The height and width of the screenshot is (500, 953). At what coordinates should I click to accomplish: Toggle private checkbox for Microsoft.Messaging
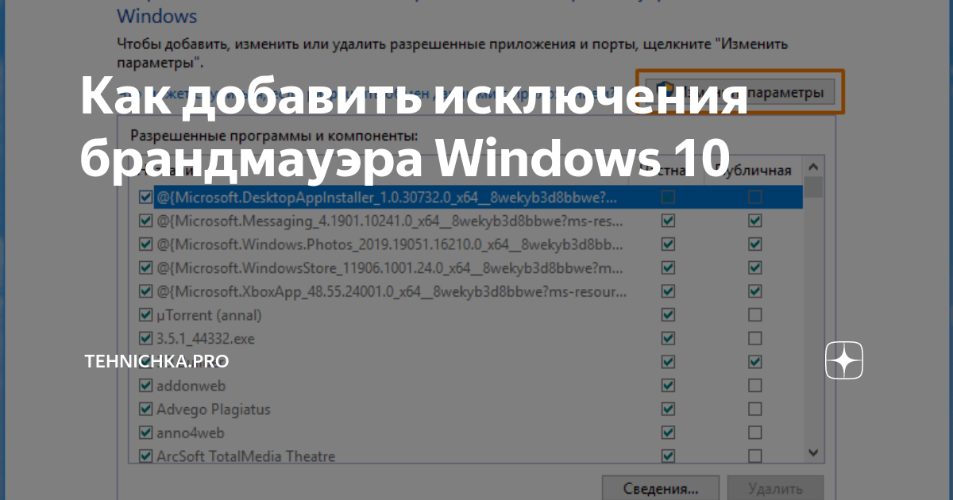tap(668, 221)
